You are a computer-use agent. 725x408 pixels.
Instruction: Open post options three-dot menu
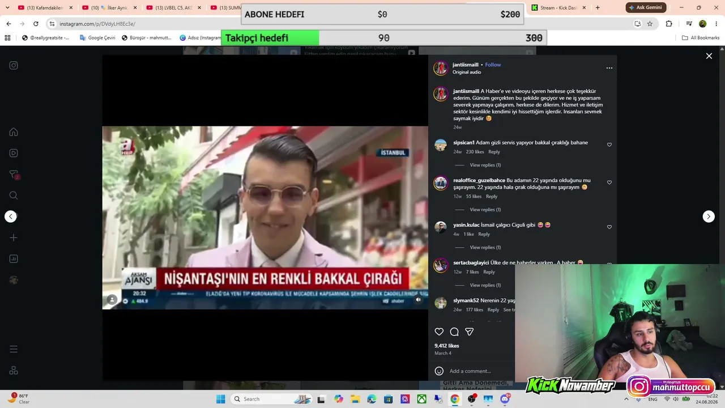tap(609, 68)
